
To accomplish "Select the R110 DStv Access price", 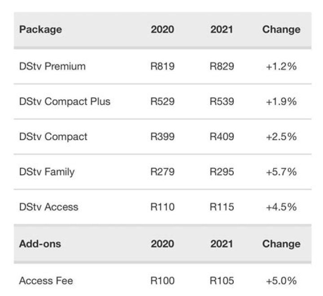I will pos(162,207).
